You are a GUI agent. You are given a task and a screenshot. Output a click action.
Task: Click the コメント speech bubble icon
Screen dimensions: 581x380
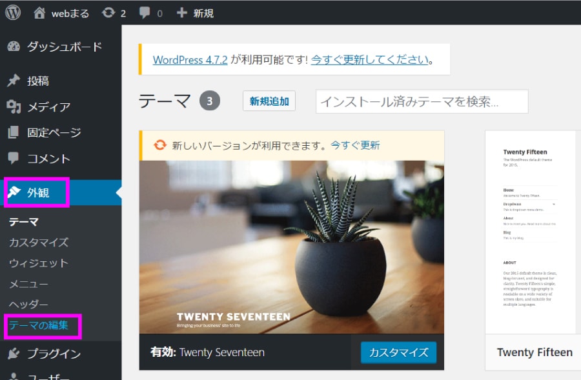coord(14,158)
